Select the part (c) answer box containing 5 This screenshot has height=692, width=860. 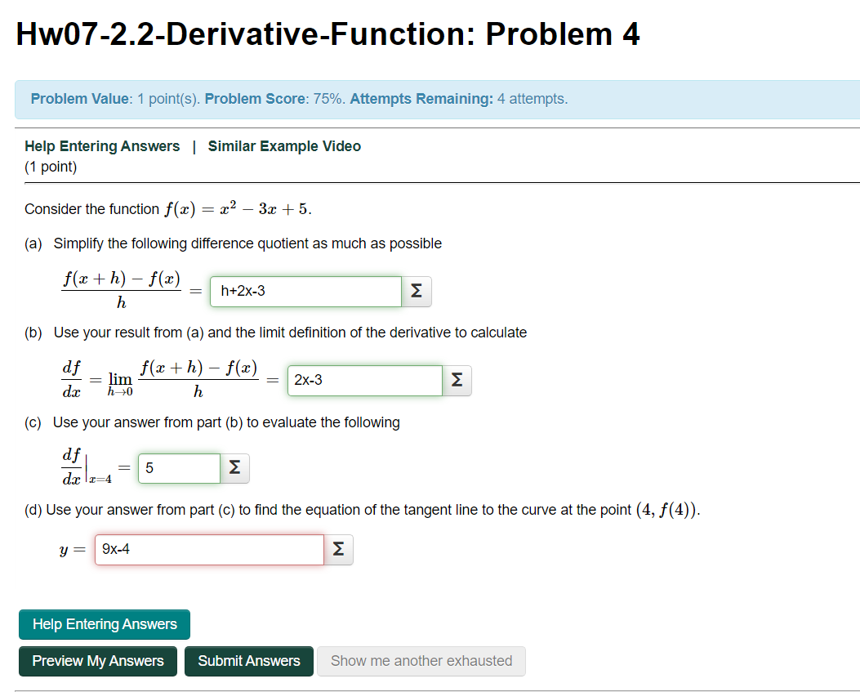[179, 467]
